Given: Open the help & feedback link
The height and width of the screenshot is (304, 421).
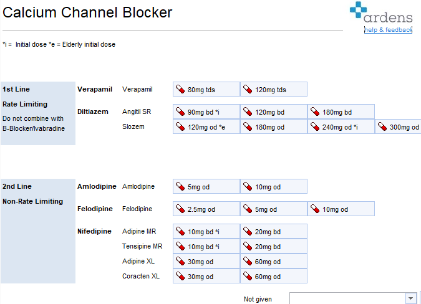Looking at the screenshot, I should [388, 30].
